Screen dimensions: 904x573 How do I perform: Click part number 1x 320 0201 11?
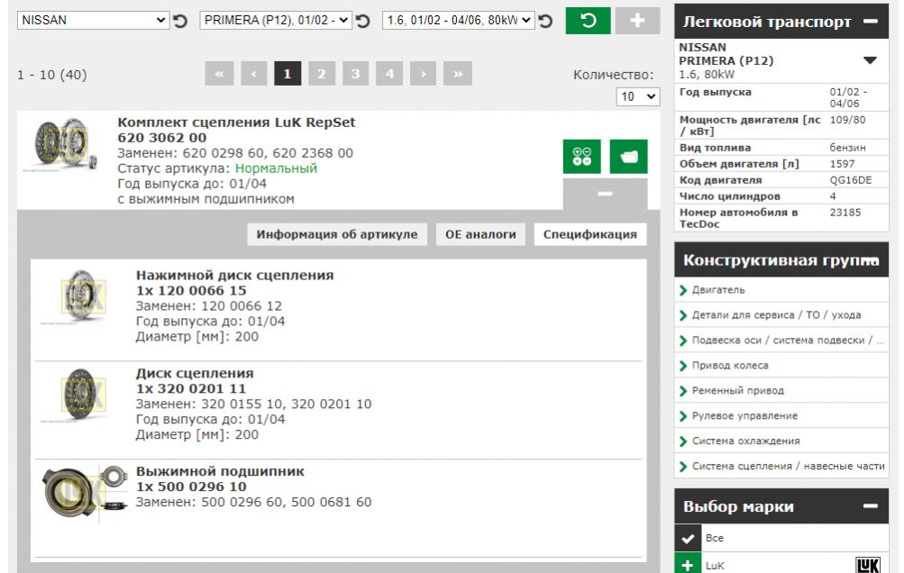coord(191,388)
